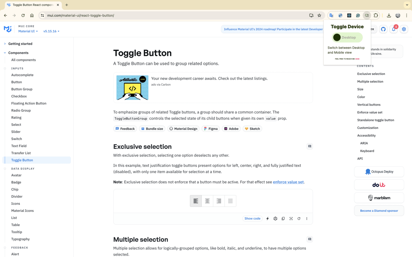
Task: Click the Show code button
Action: click(252, 218)
